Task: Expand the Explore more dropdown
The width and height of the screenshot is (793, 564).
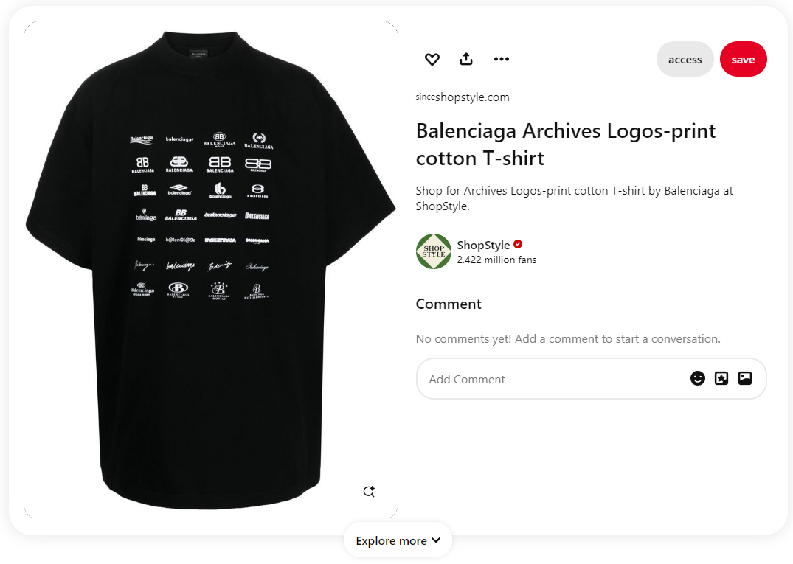Action: click(397, 540)
